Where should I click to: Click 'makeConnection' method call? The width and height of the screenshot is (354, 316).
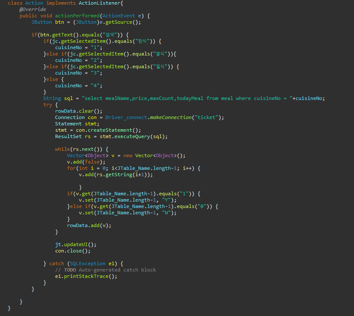point(170,117)
